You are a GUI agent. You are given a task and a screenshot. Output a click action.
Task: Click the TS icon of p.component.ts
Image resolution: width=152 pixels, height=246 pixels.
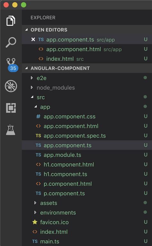point(38,193)
